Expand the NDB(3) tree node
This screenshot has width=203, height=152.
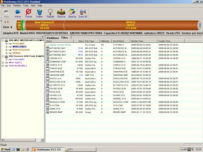click(6, 53)
